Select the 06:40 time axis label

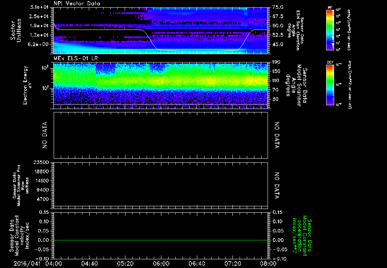tap(197, 263)
